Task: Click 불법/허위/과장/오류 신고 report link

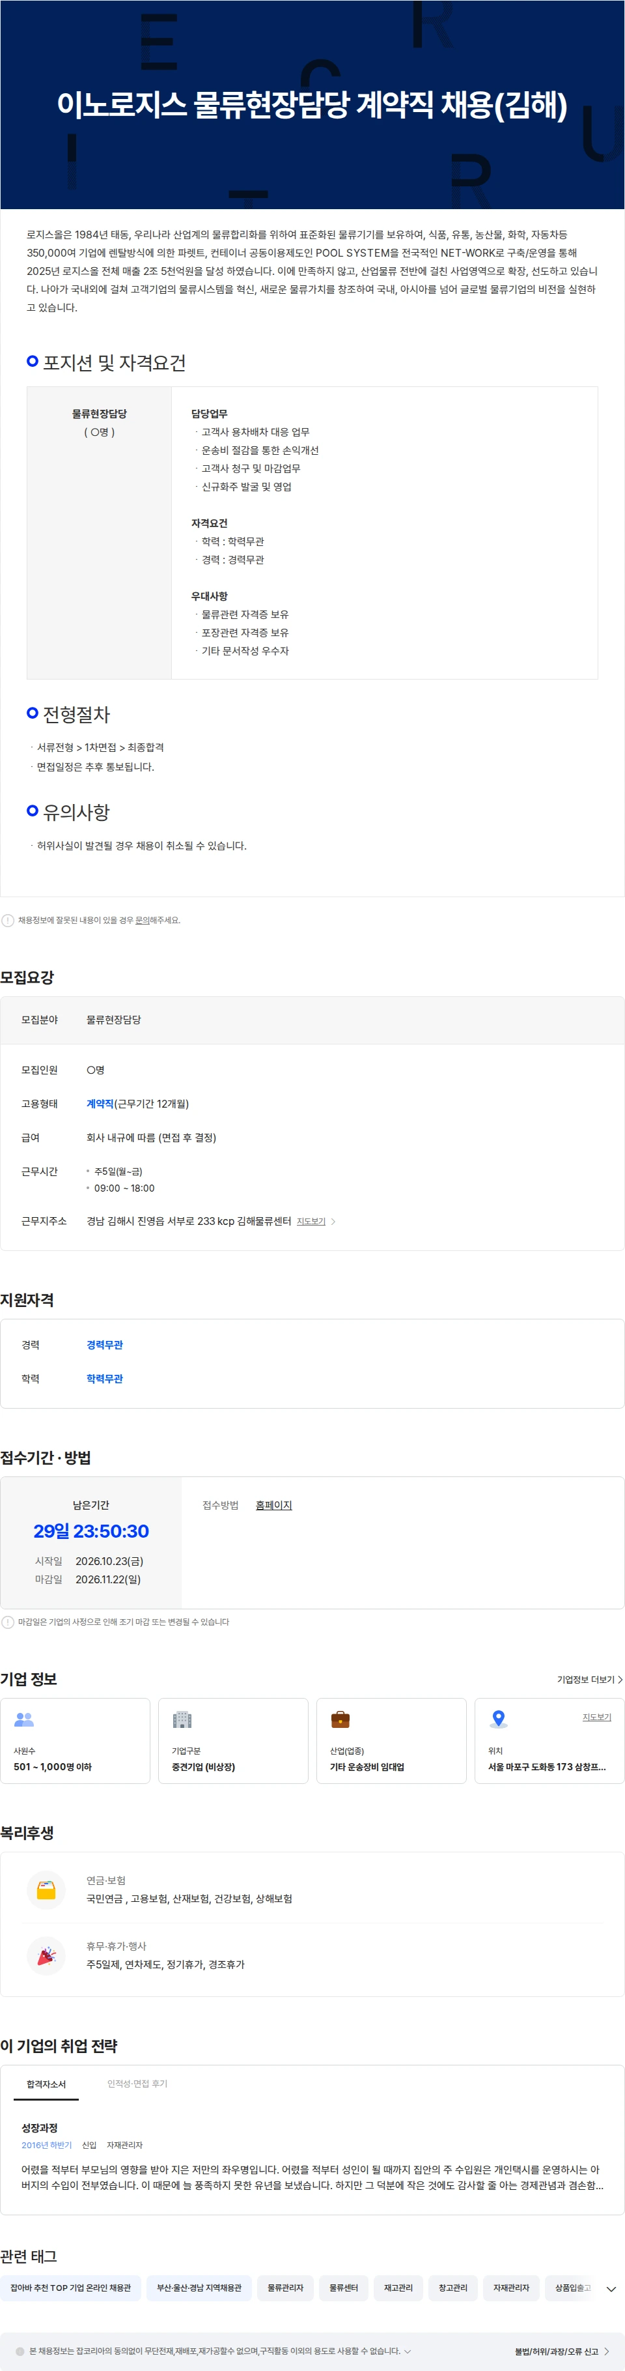Action: [x=562, y=2351]
